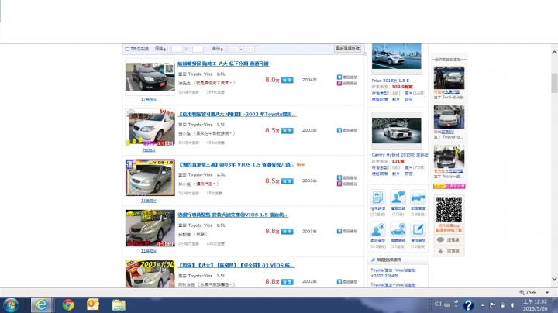Open the Camry Hybrid 2015款 link
This screenshot has width=558, height=313.
coord(400,155)
